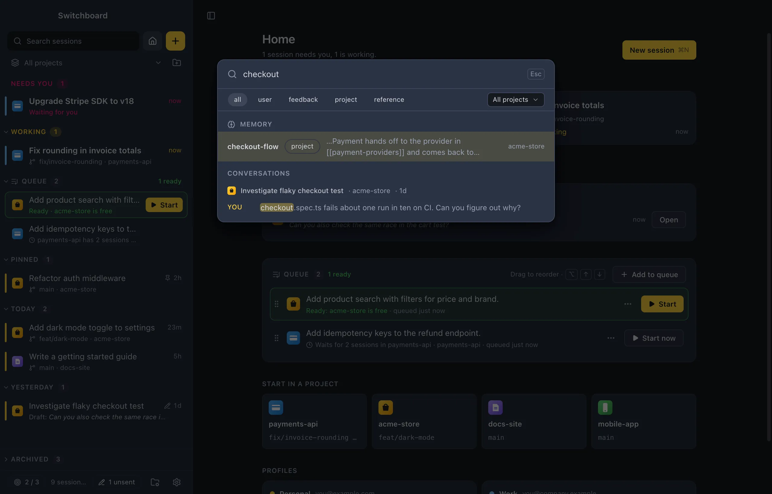Click the Search sessions field in sidebar

(73, 41)
